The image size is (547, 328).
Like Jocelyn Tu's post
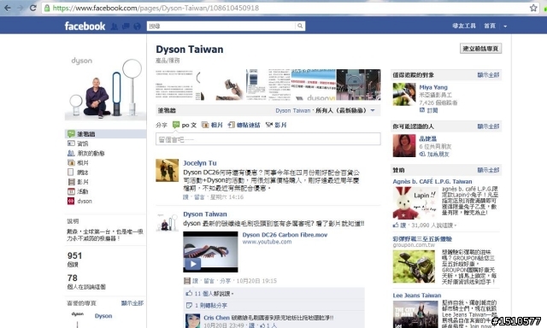(185, 197)
